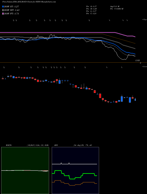Click the ADX (14 day) values text
147x194 pixels.
coord(83,145)
